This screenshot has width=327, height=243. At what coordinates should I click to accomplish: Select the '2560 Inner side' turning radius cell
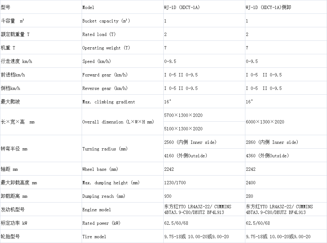pyautogui.click(x=190, y=142)
